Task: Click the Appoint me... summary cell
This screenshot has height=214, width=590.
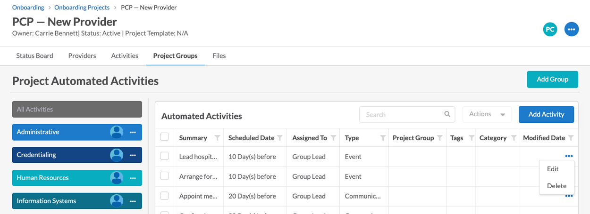Action: [x=199, y=196]
